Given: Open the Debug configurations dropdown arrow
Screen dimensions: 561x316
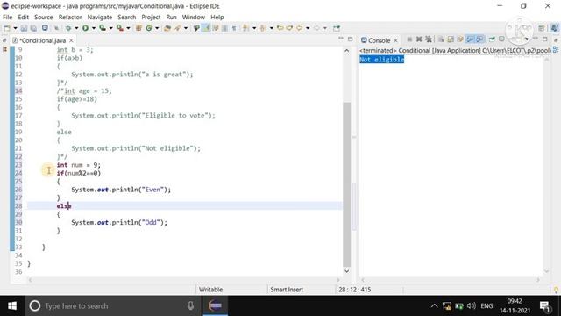Looking at the screenshot, I should coord(76,28).
